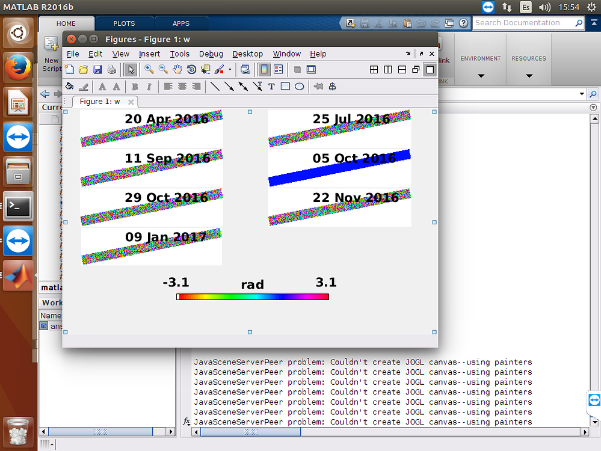Toggle the Insert Legend button
The image size is (601, 451).
pos(279,69)
